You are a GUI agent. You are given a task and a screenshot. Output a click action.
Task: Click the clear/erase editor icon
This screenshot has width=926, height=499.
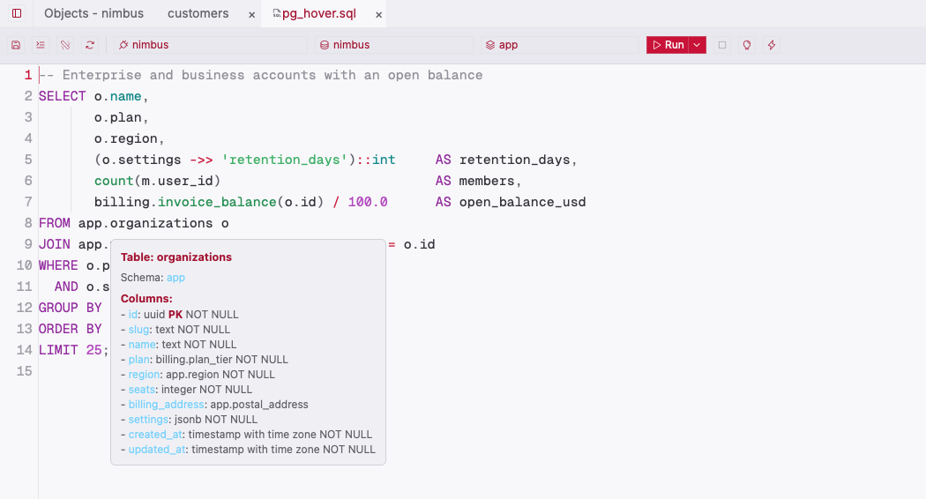tap(65, 45)
